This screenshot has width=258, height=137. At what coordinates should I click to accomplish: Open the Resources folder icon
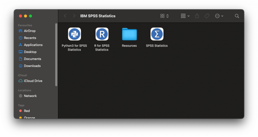[x=129, y=34]
